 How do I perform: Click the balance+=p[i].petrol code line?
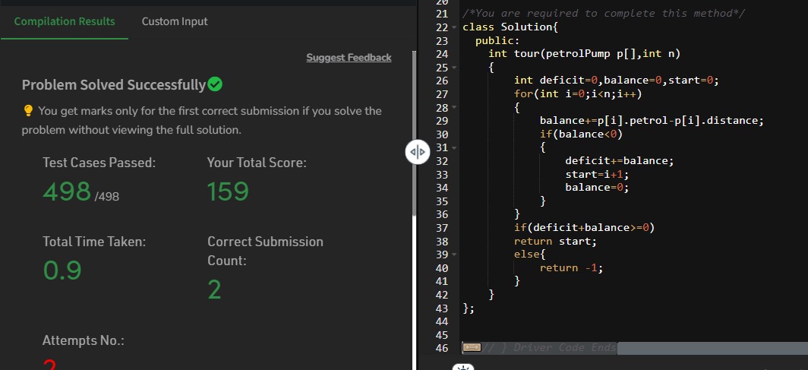point(652,121)
